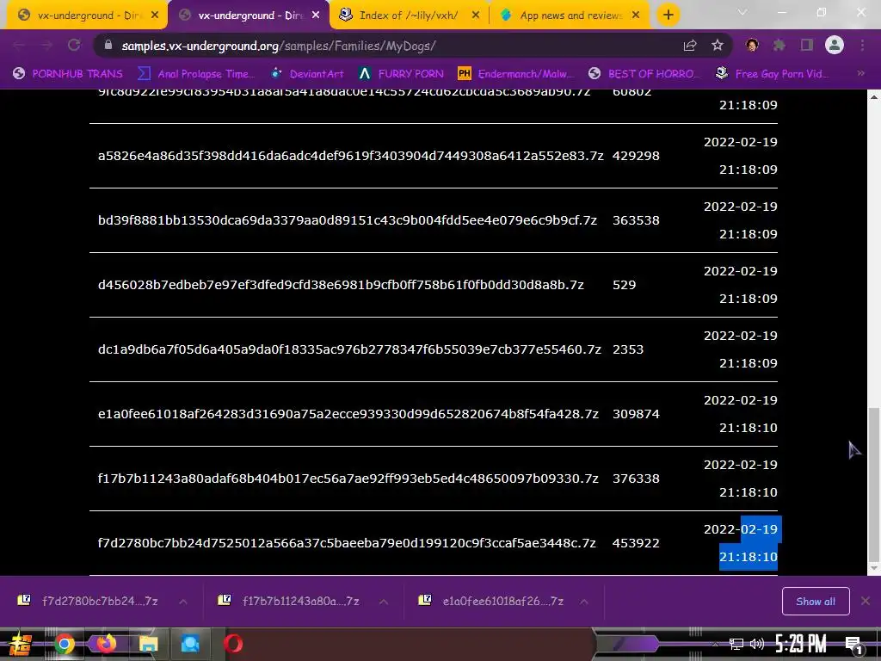Click the file size 529
The height and width of the screenshot is (661, 881).
coord(624,285)
